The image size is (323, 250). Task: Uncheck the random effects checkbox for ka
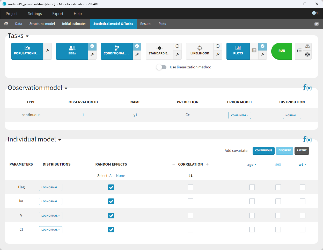click(x=111, y=201)
